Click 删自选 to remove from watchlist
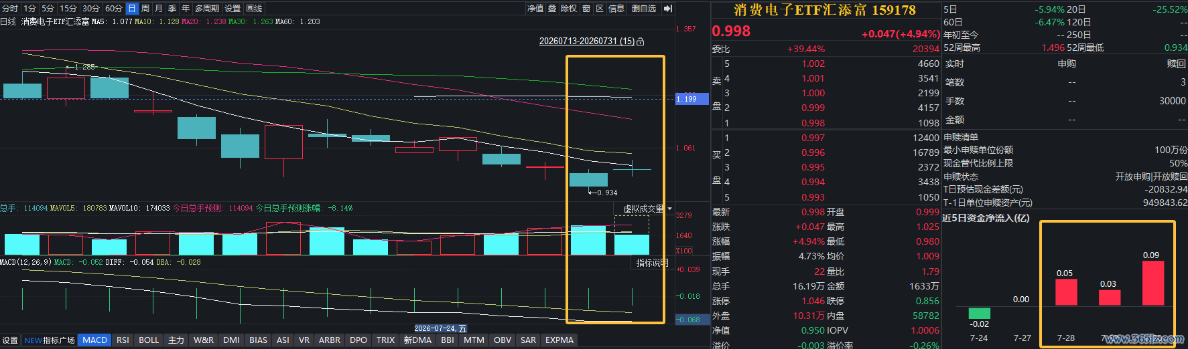Image resolution: width=1188 pixels, height=349 pixels. (644, 9)
